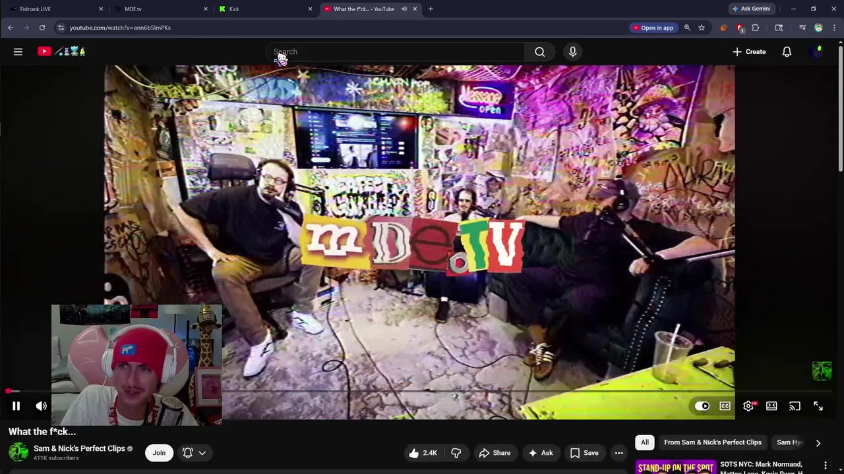Screen dimensions: 844x474
Task: Switch to MDE.tv browser tab
Action: (x=161, y=9)
